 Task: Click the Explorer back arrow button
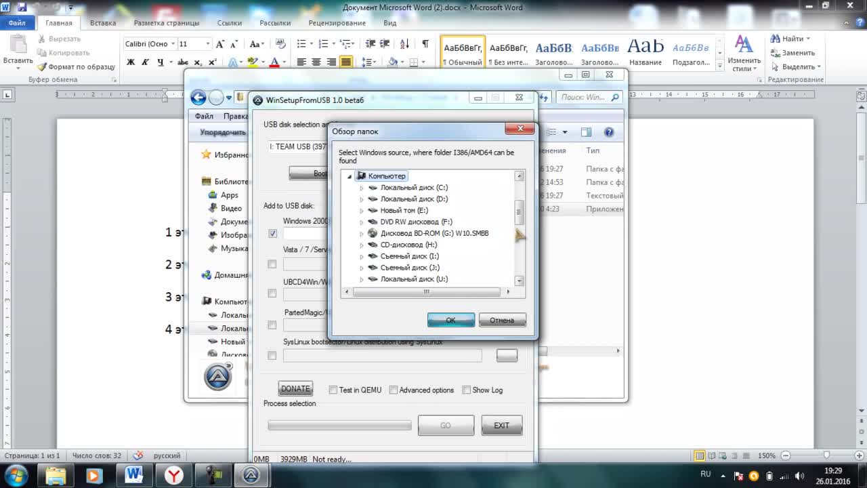click(x=198, y=98)
